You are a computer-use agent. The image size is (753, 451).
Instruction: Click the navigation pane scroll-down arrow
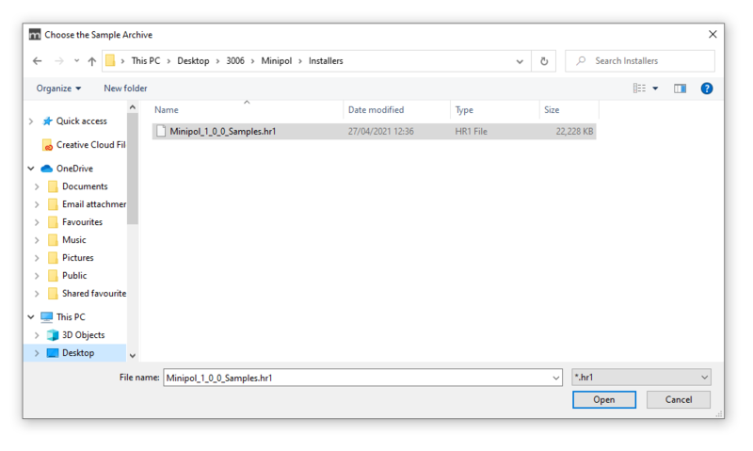pos(133,356)
